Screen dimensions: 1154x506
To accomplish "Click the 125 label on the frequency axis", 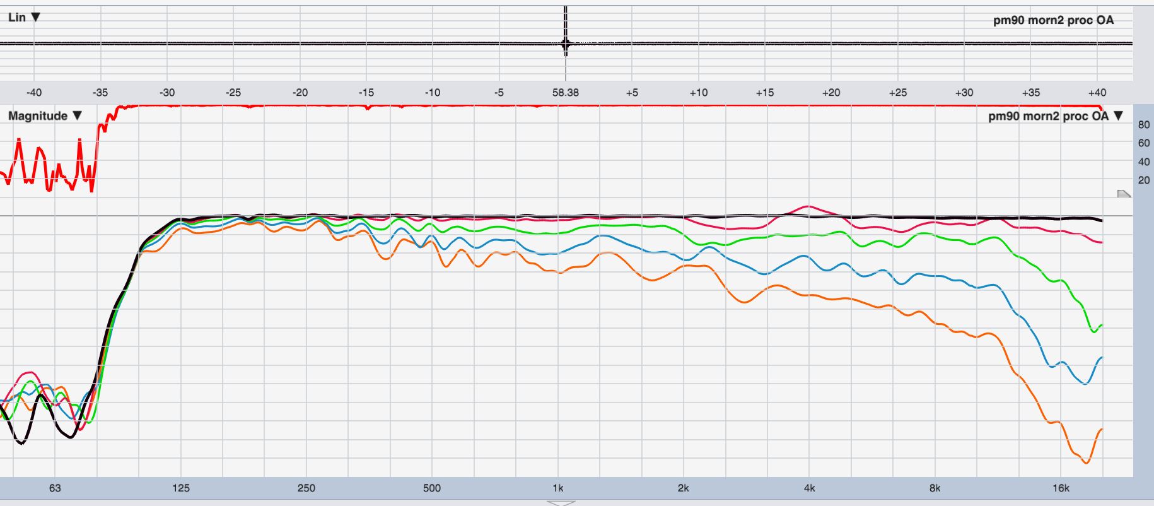I will [180, 488].
